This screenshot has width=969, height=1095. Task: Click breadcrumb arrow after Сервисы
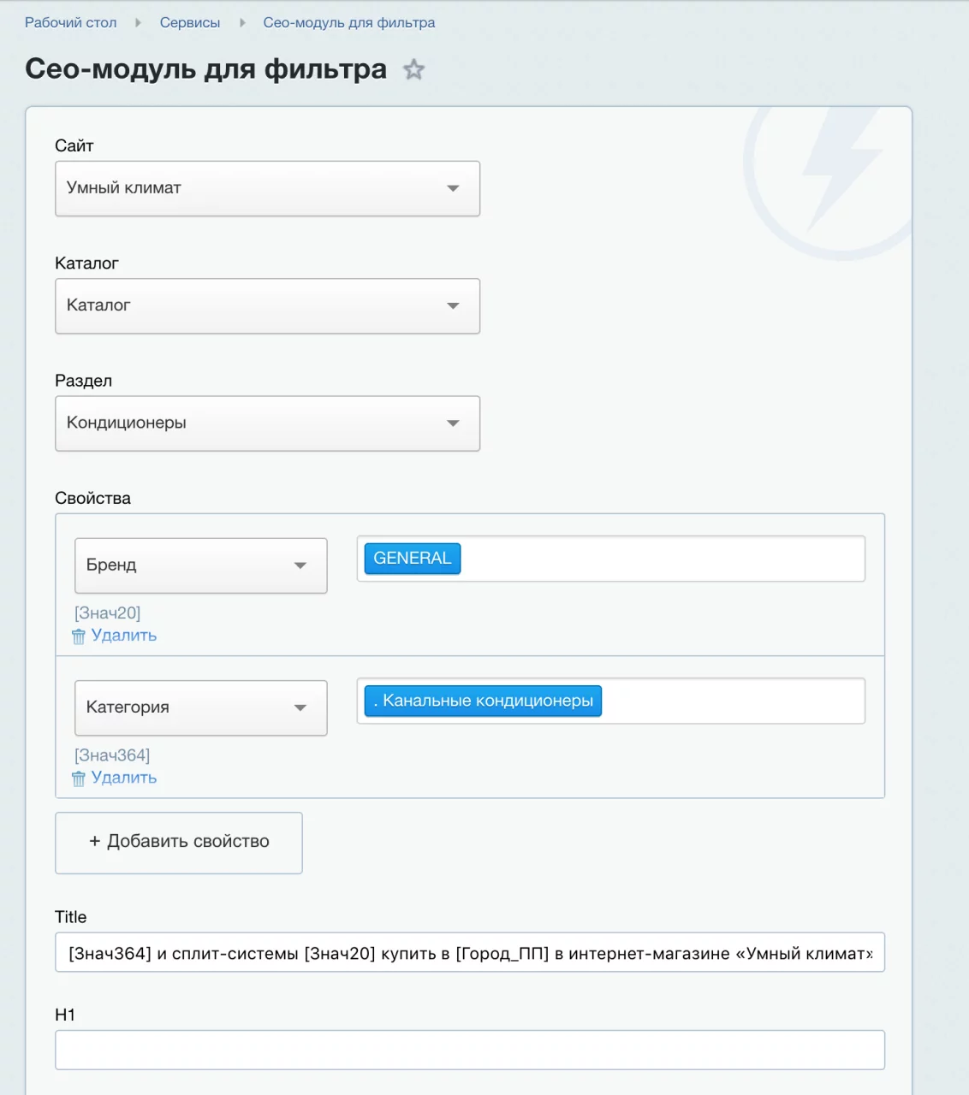(242, 23)
